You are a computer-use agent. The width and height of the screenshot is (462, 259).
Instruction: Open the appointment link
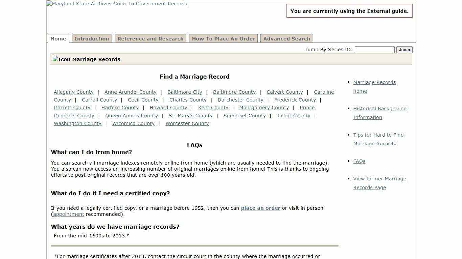pyautogui.click(x=69, y=214)
